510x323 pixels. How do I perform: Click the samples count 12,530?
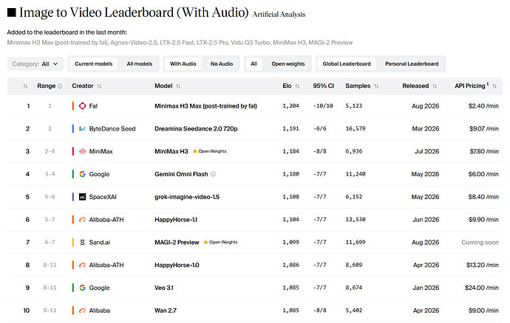coord(356,220)
